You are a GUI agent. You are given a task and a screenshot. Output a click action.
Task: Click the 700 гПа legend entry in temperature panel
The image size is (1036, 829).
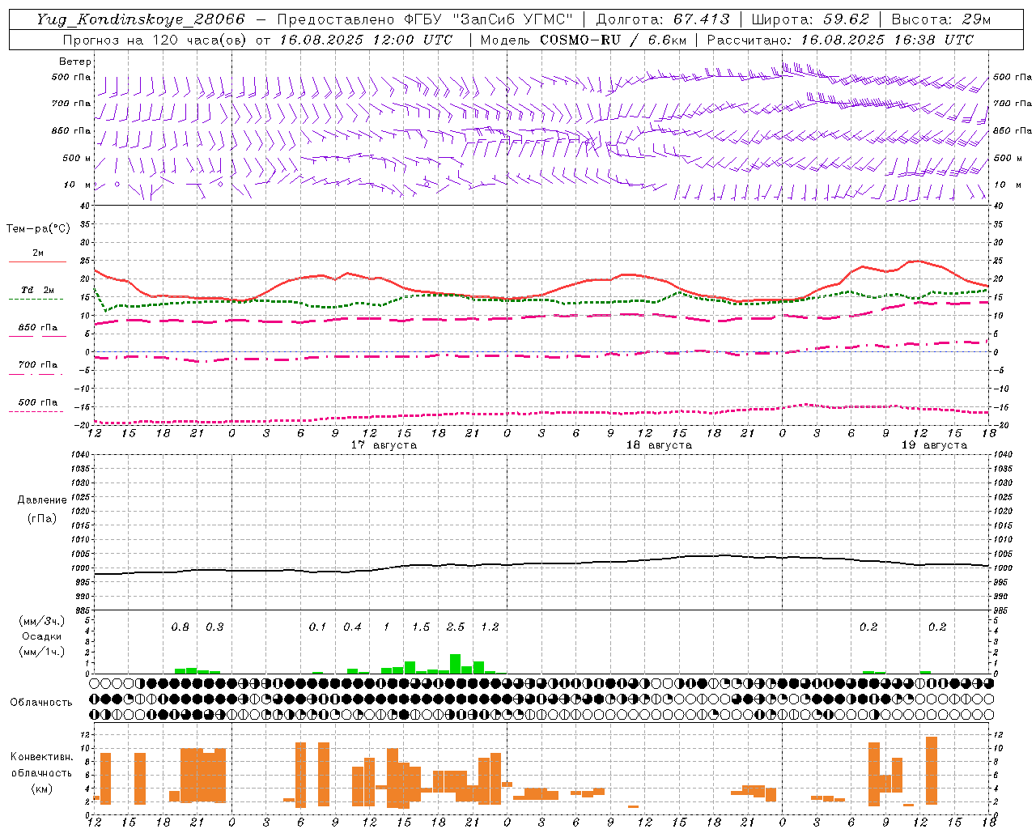(38, 364)
